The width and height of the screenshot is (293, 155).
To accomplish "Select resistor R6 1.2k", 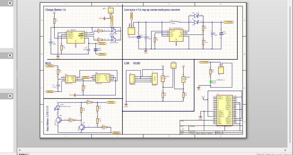I will coord(61,48).
